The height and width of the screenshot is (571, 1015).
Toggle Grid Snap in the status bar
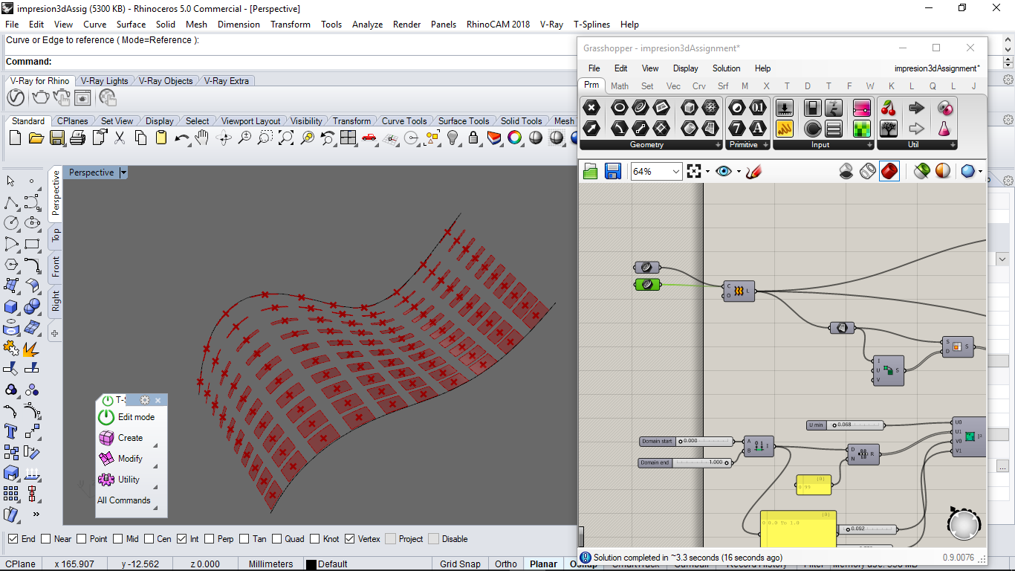(x=460, y=564)
